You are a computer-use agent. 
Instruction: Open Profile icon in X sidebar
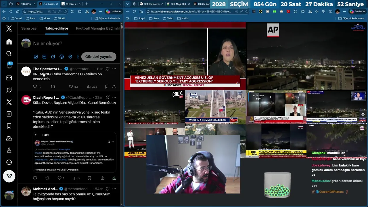point(9,150)
